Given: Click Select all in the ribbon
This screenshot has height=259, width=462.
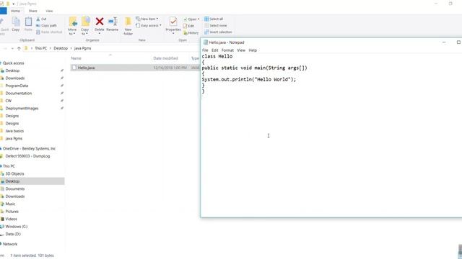Looking at the screenshot, I should [x=214, y=19].
